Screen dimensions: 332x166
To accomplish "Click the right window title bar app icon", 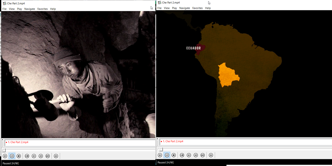I will coord(159,3).
